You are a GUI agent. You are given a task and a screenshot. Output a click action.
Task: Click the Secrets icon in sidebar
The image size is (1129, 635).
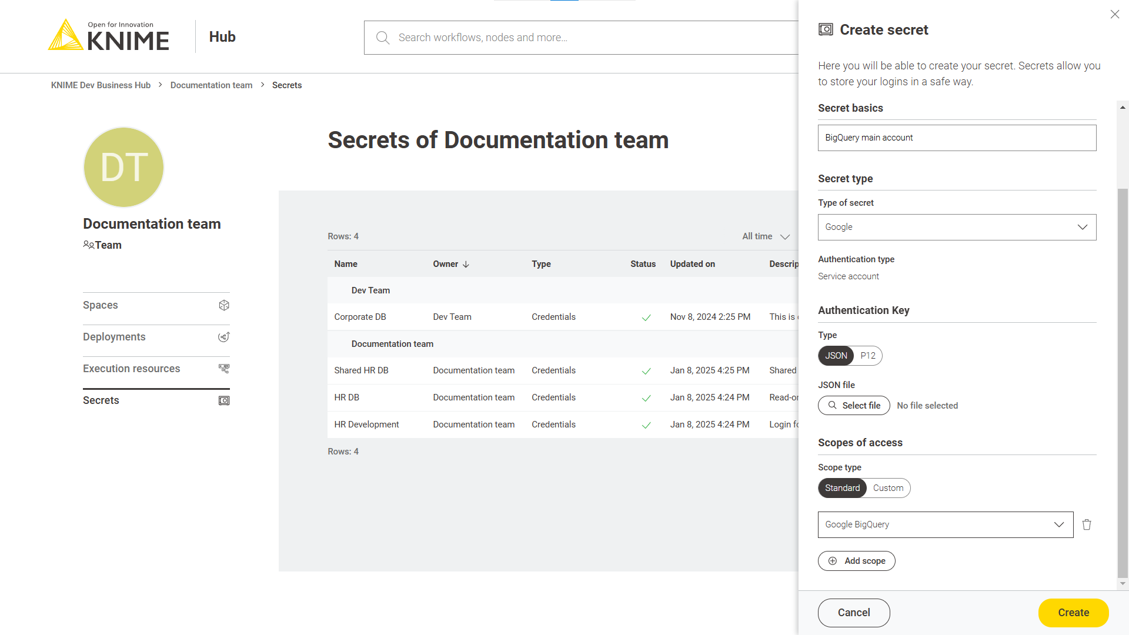coord(223,400)
